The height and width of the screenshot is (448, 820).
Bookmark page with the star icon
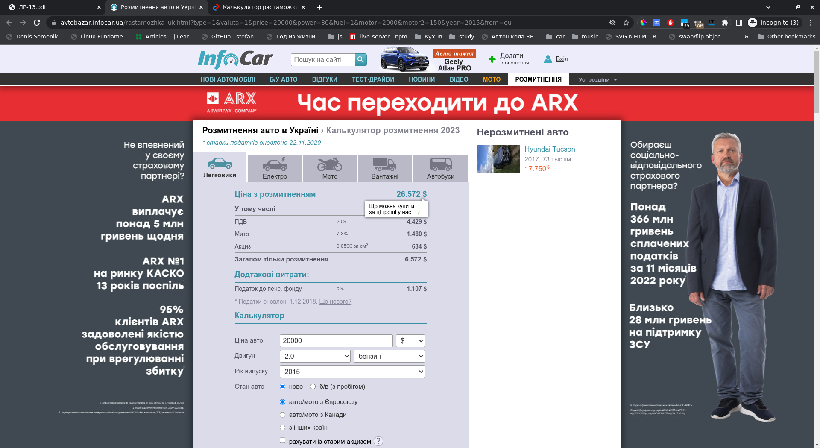626,23
